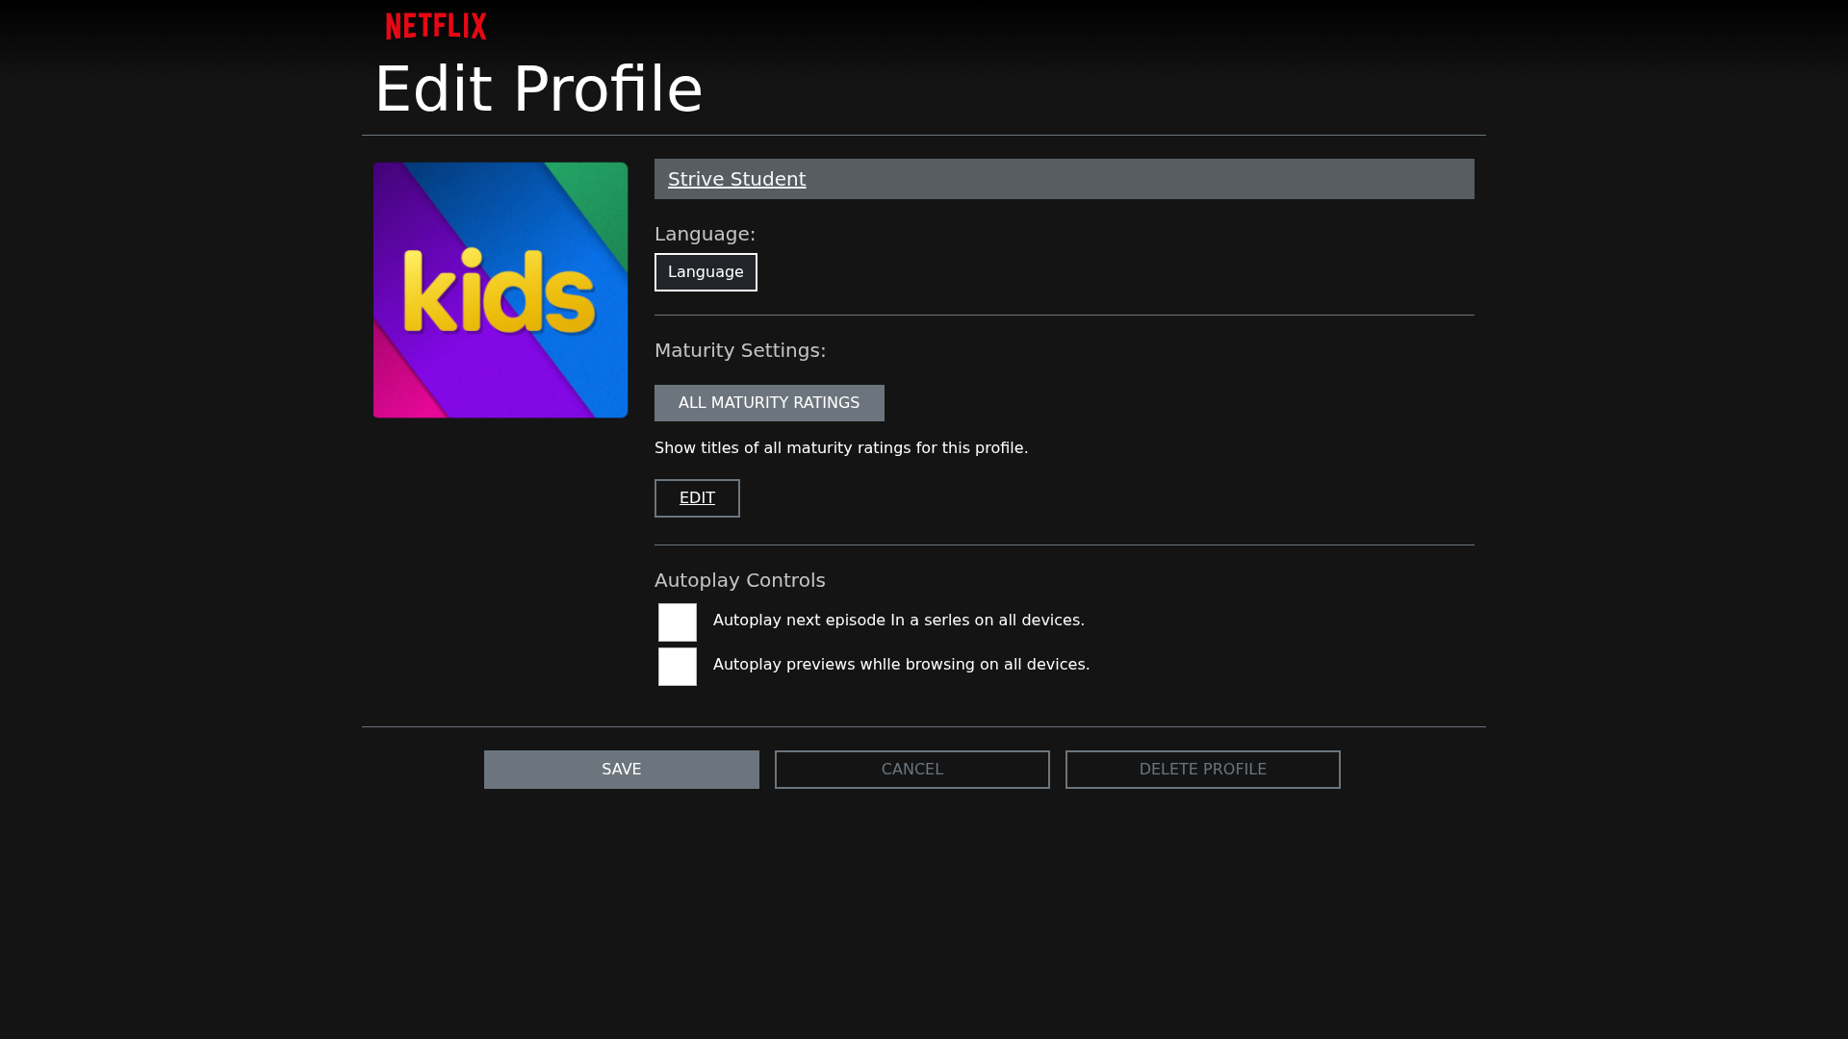Click the 'Edit Profile' heading
1848x1039 pixels.
point(539,89)
